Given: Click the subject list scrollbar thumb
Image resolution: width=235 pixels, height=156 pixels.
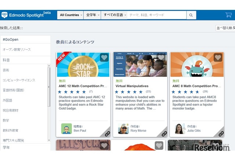Looking at the screenshot, I should 49,87.
